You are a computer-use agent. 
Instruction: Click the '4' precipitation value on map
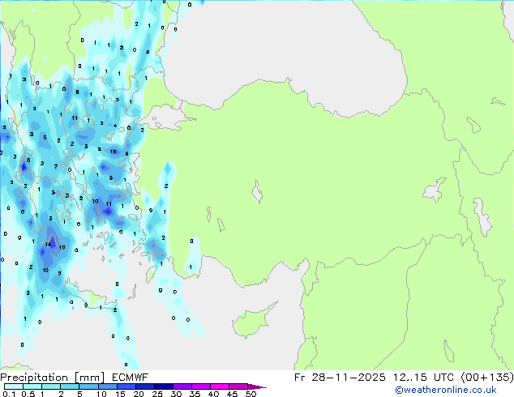click(115, 126)
